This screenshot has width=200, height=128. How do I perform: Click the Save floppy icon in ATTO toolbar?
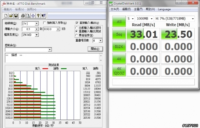pyautogui.click(x=16, y=16)
